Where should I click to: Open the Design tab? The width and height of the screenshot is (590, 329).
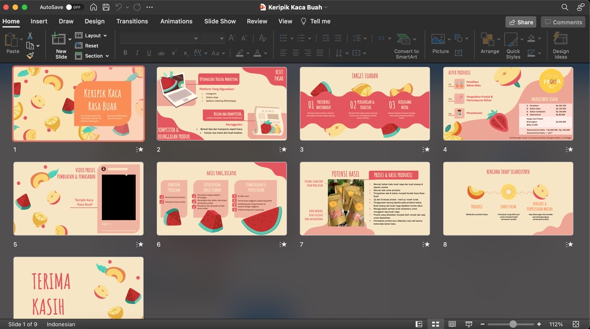pyautogui.click(x=95, y=22)
